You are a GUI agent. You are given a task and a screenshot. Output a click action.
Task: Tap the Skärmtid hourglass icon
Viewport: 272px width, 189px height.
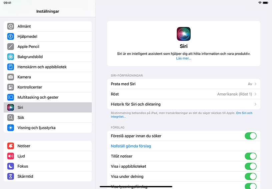[x=11, y=176]
